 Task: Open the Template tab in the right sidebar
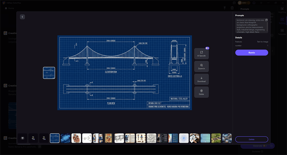pos(282,32)
